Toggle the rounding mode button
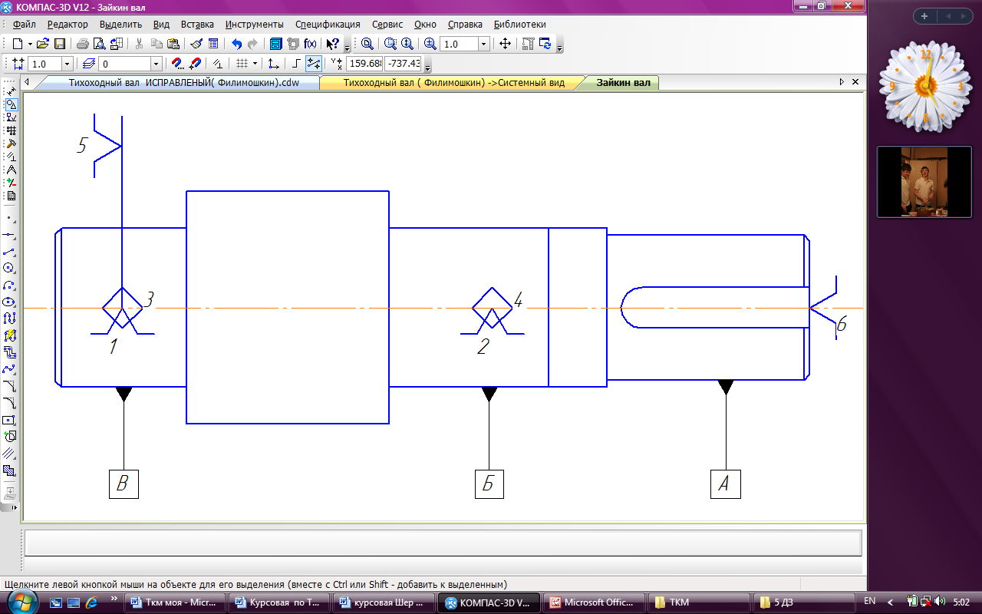This screenshot has height=614, width=982. (x=314, y=64)
